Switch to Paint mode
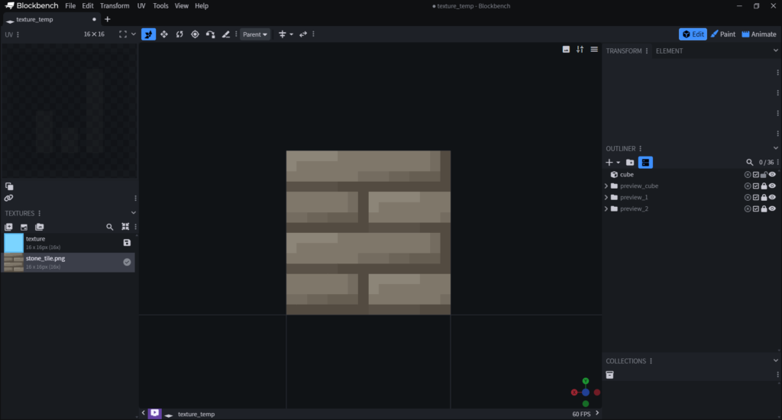 tap(722, 34)
